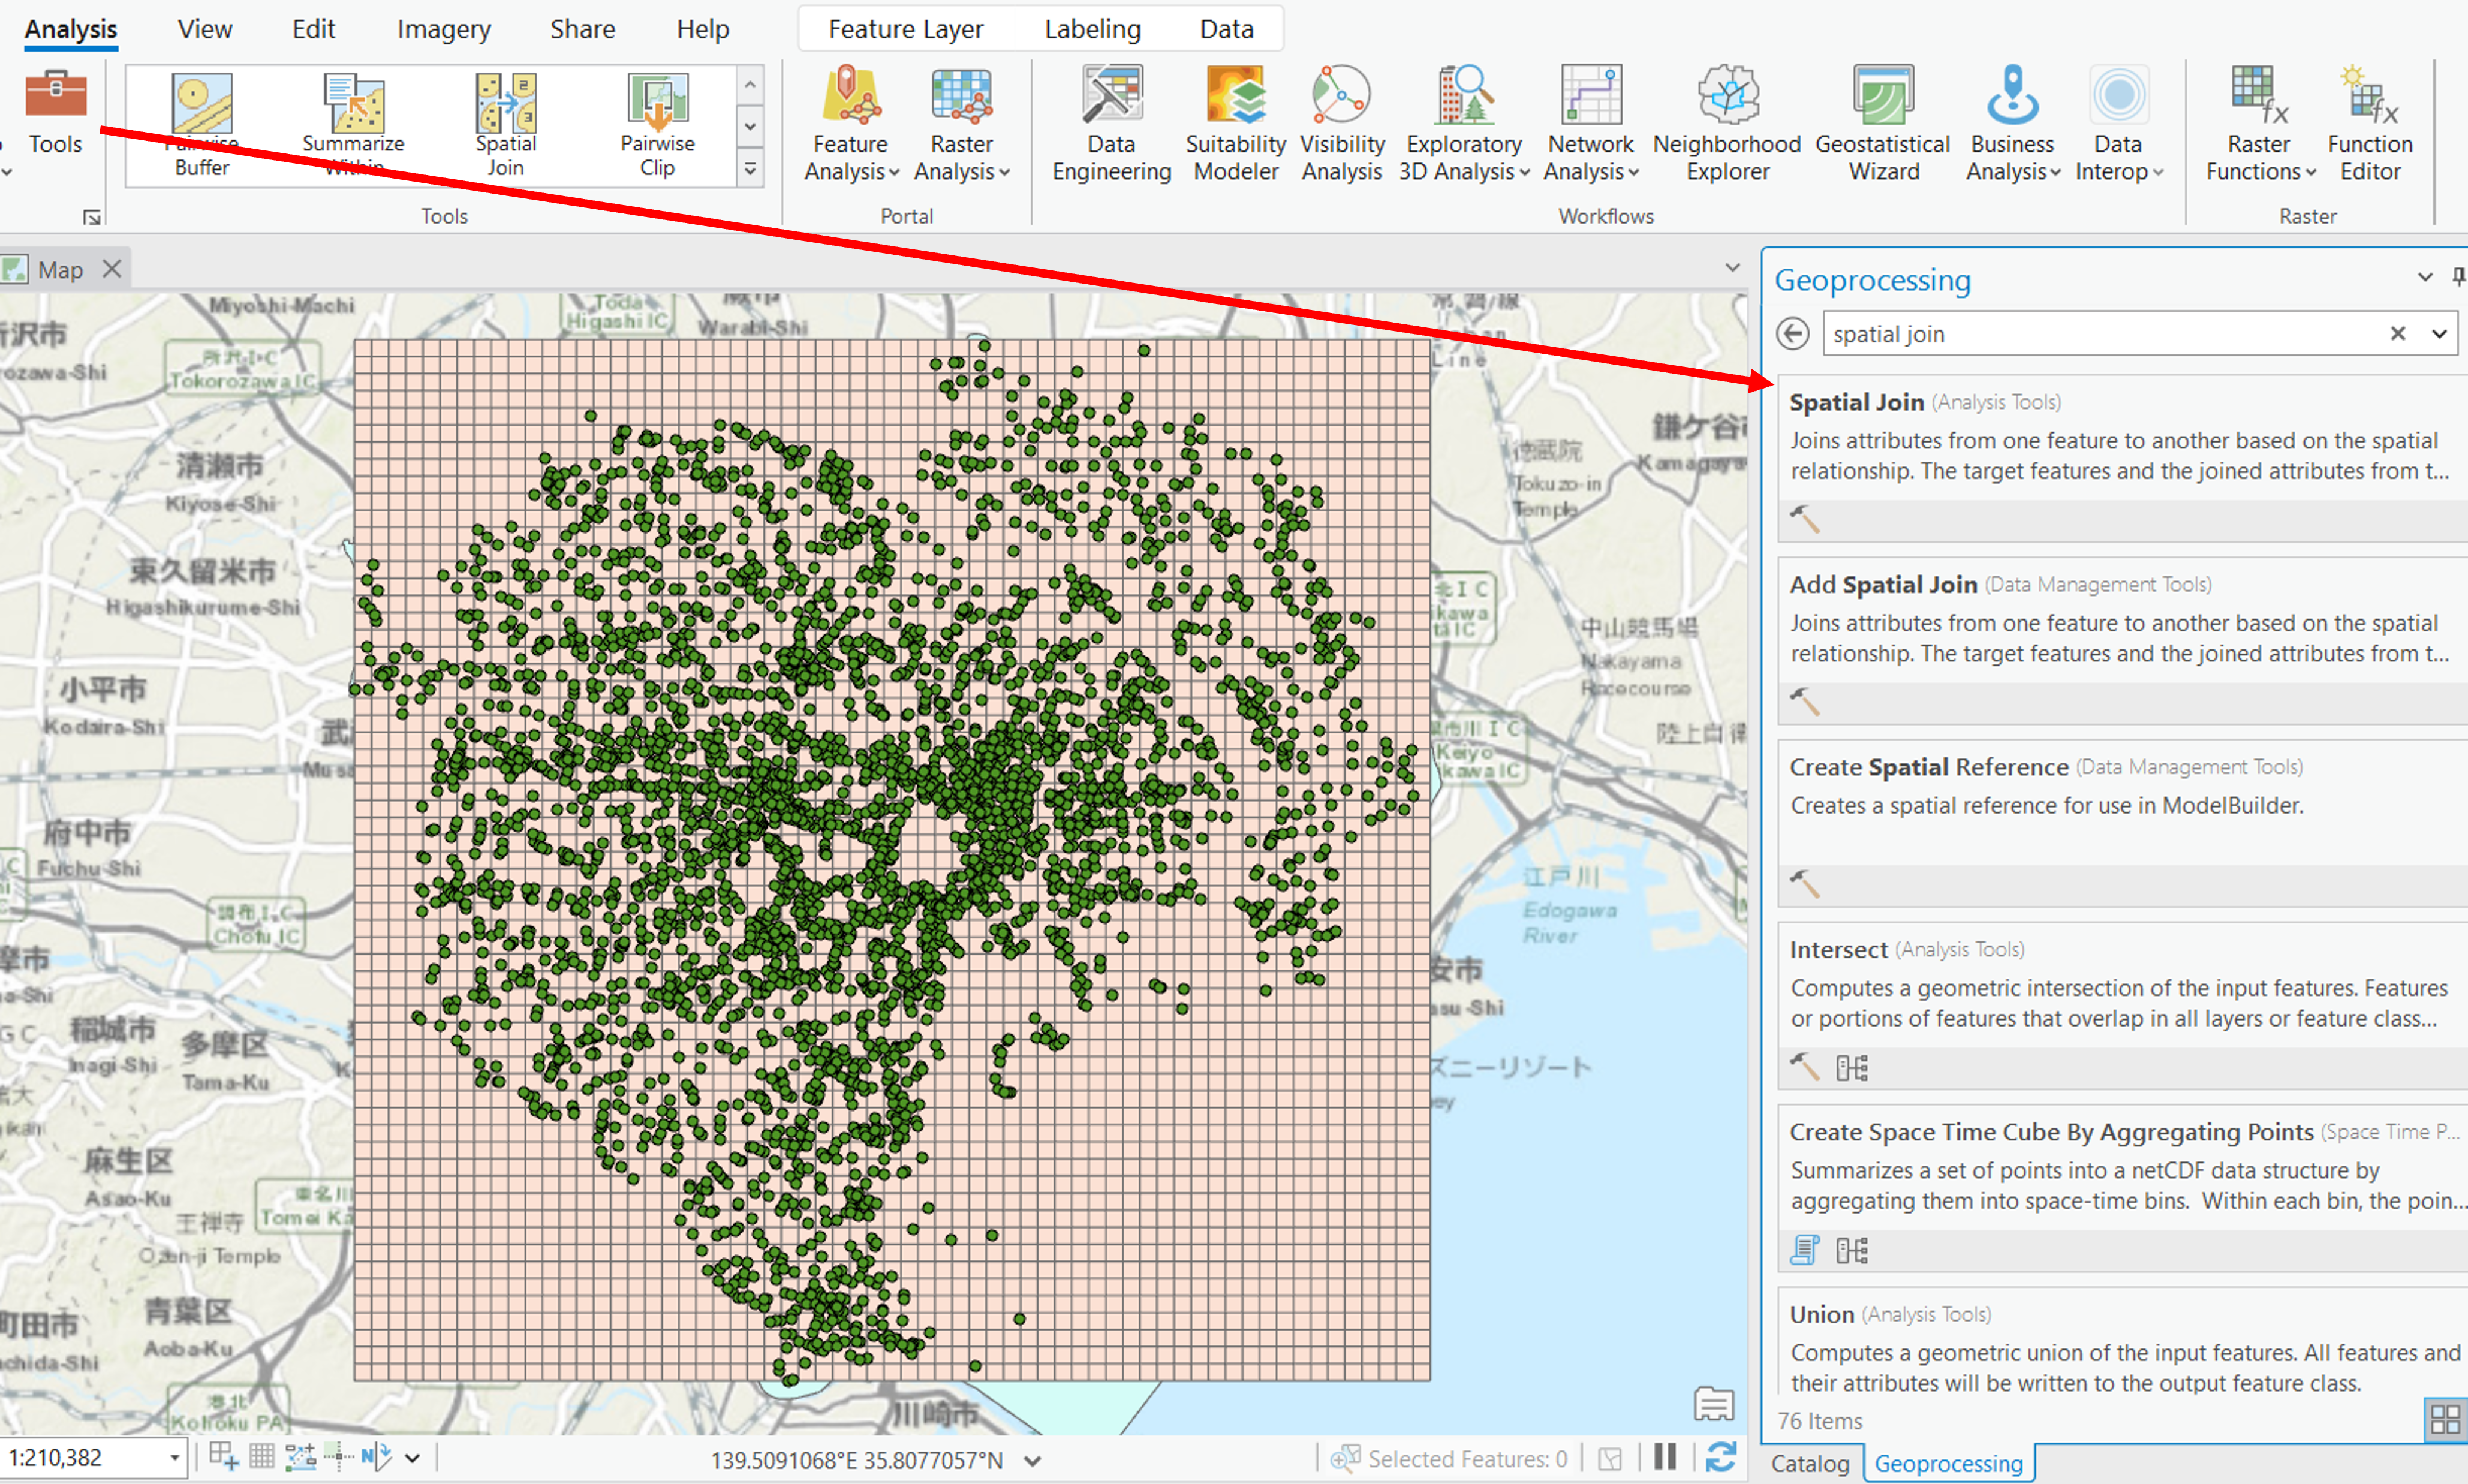The image size is (2468, 1484).
Task: Open the Suitability Modeler
Action: [x=1235, y=124]
